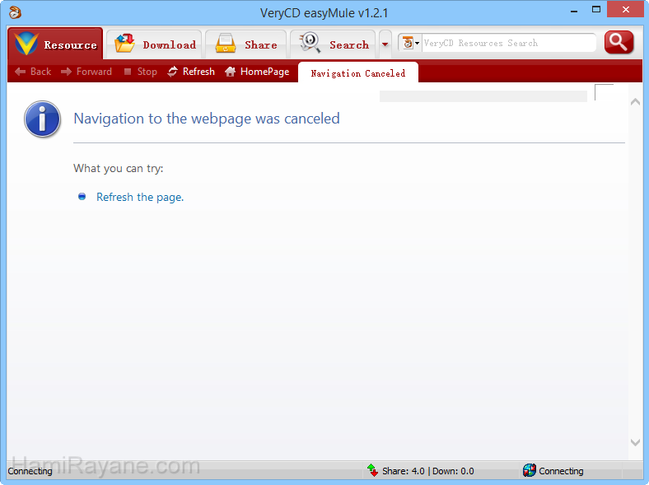
Task: Click the blue info icon
Action: tap(42, 119)
